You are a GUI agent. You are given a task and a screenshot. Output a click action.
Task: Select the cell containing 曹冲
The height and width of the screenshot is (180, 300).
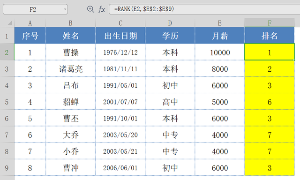71,167
